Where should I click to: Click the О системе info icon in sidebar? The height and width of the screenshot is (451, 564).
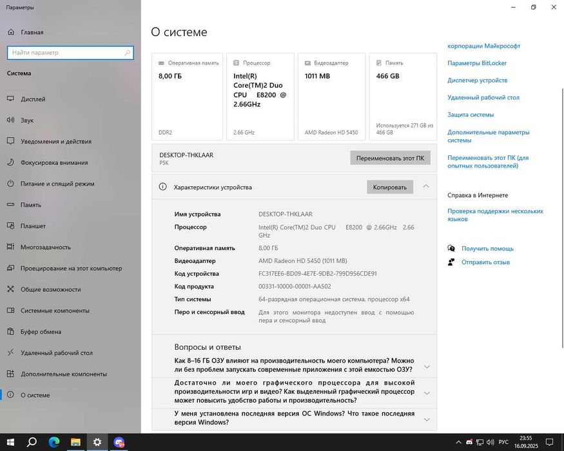pos(10,394)
